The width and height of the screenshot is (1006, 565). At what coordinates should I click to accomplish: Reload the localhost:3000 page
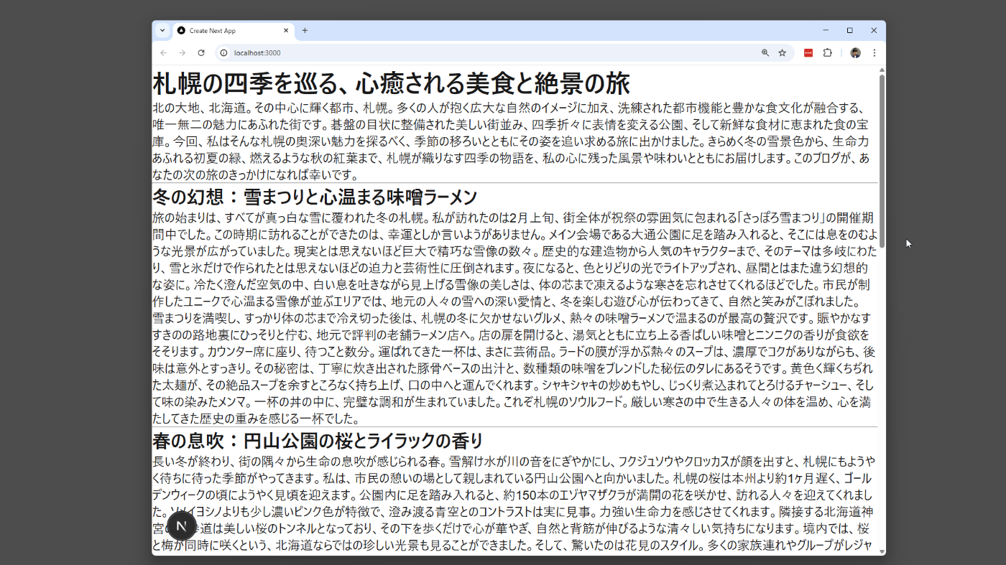pyautogui.click(x=201, y=52)
